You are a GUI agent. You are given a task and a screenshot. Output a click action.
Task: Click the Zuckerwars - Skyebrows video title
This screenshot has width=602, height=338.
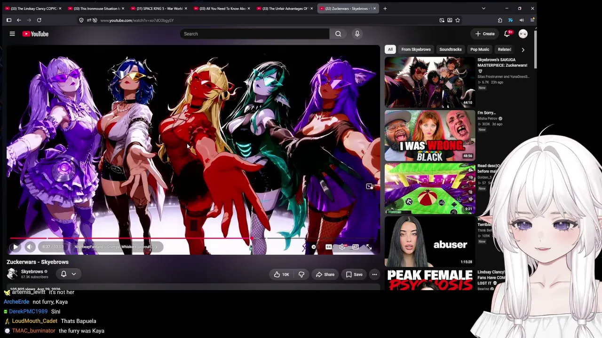point(38,262)
